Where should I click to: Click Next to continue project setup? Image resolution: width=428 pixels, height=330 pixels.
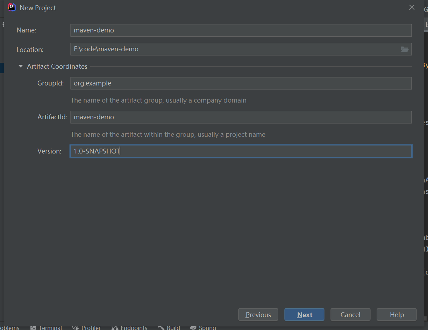click(304, 314)
